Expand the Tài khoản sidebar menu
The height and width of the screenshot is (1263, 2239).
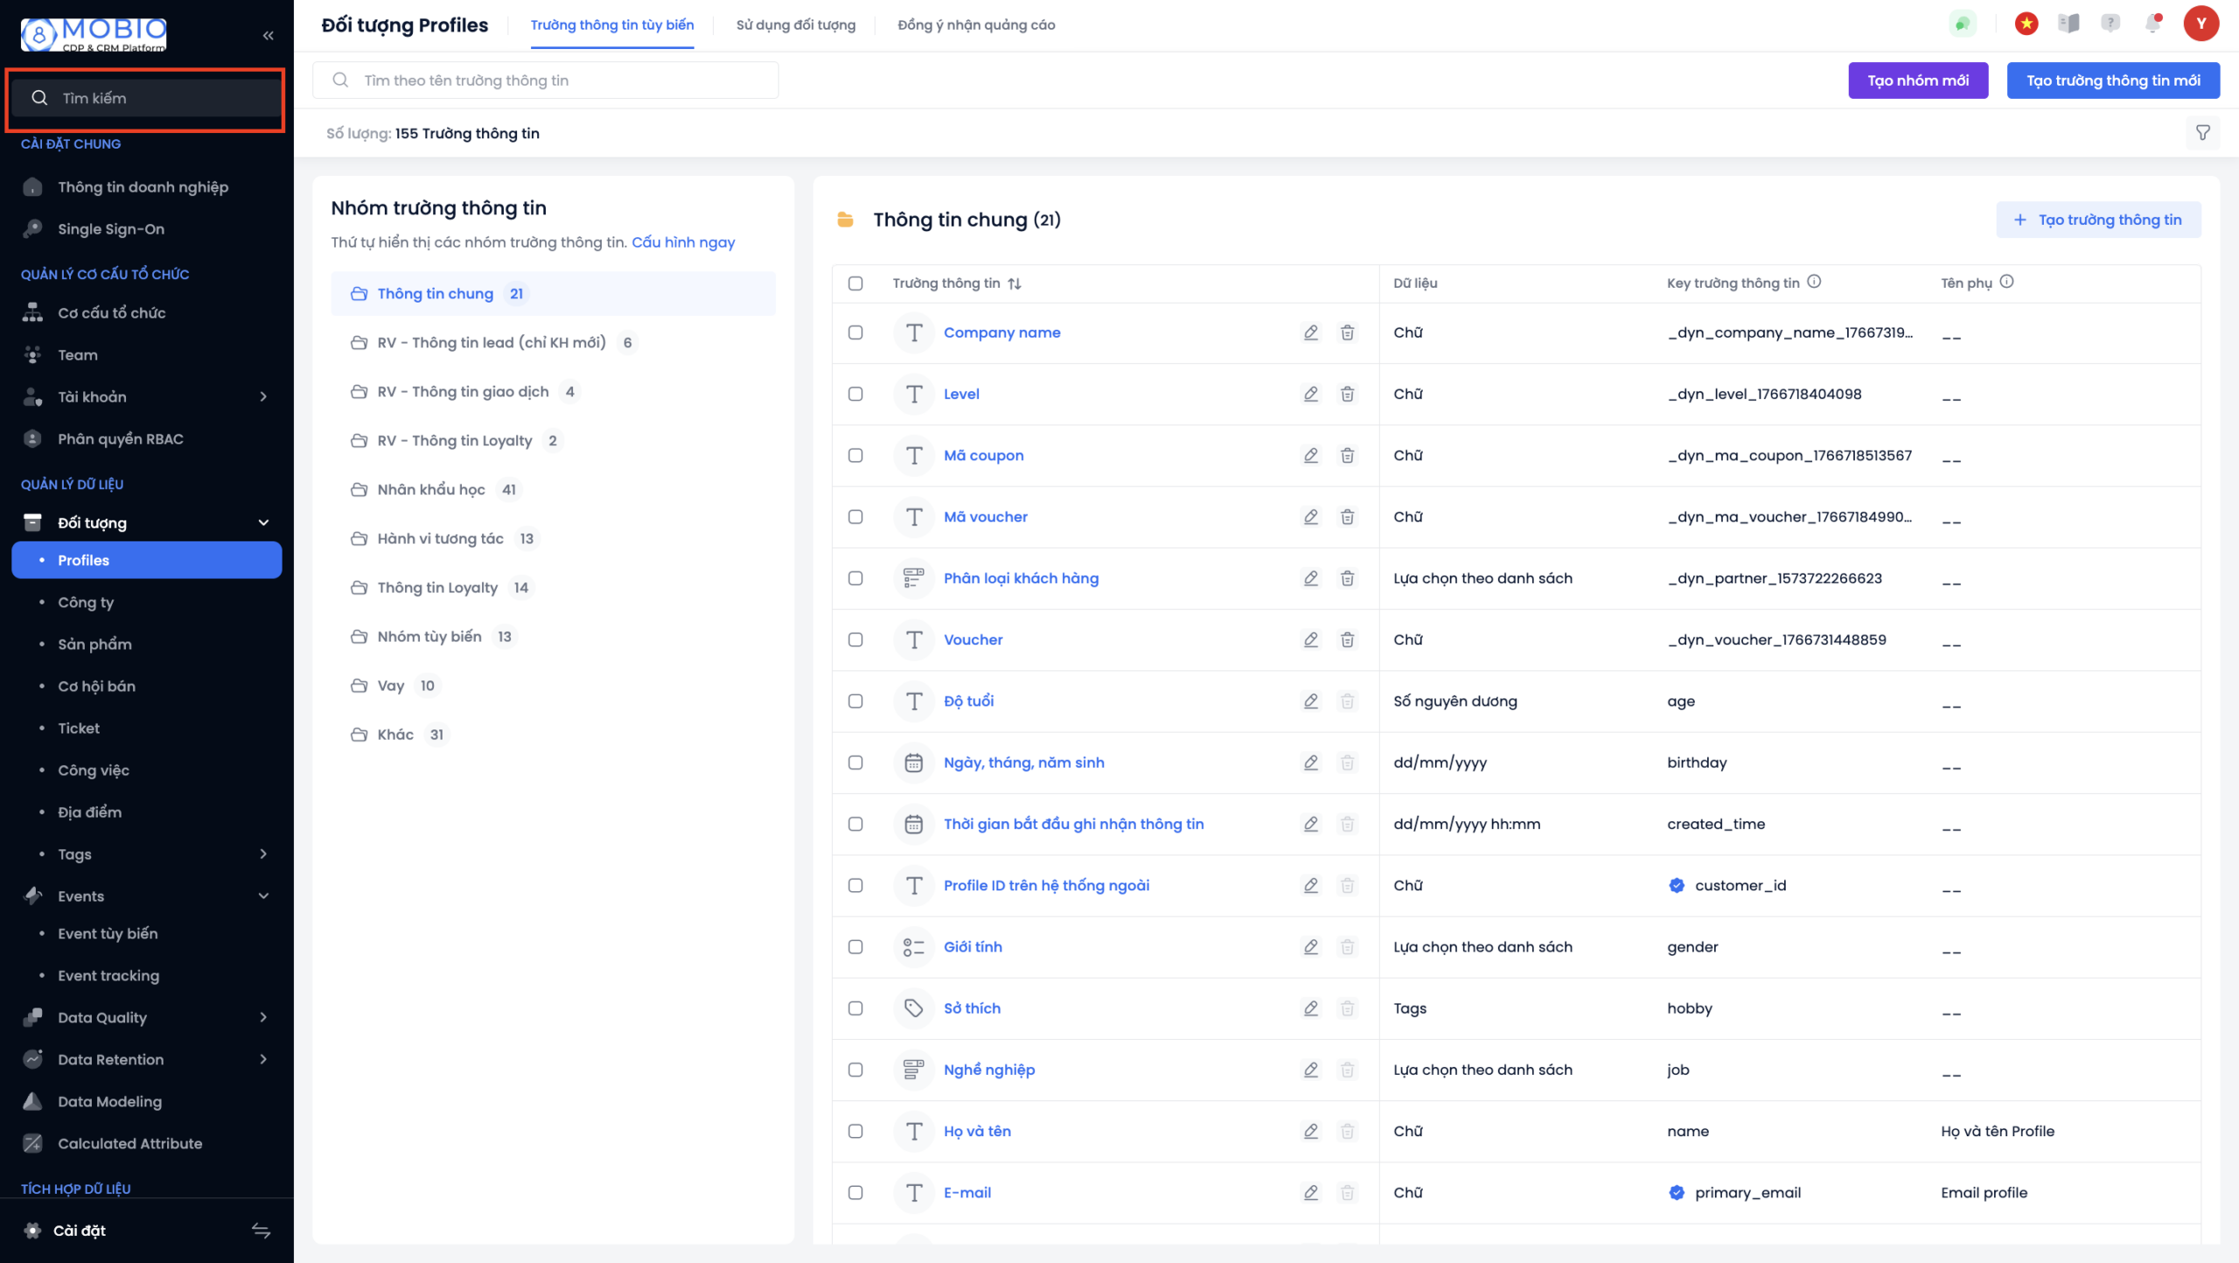pyautogui.click(x=262, y=397)
